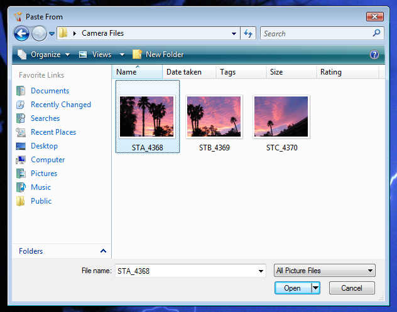Click the folder icon in address bar
The height and width of the screenshot is (312, 397).
63,33
